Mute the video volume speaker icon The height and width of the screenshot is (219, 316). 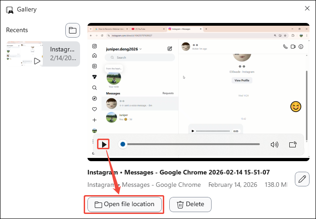(274, 144)
